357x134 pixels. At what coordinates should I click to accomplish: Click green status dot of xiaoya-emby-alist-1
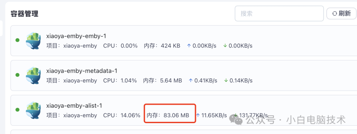18,110
